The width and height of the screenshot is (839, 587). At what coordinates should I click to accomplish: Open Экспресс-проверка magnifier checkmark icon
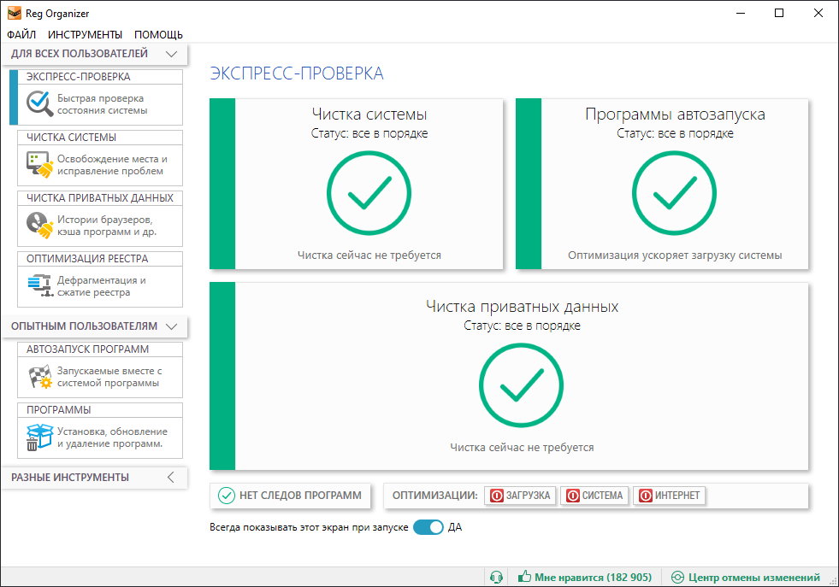[x=39, y=103]
